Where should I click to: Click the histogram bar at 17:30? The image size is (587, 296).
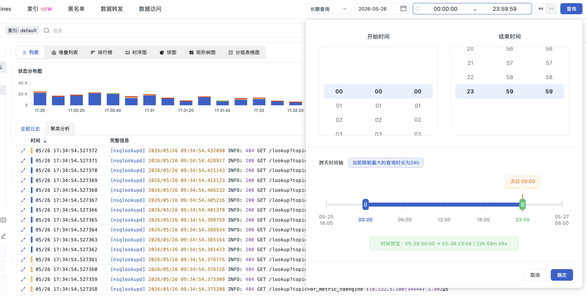[x=40, y=98]
